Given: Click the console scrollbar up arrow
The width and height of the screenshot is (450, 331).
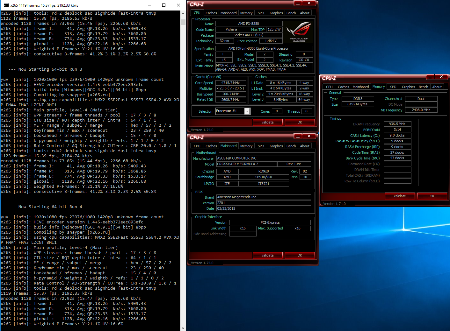Looking at the screenshot, I should pyautogui.click(x=183, y=13).
